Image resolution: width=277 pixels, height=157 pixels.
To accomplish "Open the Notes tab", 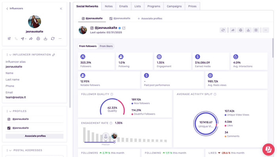I will point(109,6).
